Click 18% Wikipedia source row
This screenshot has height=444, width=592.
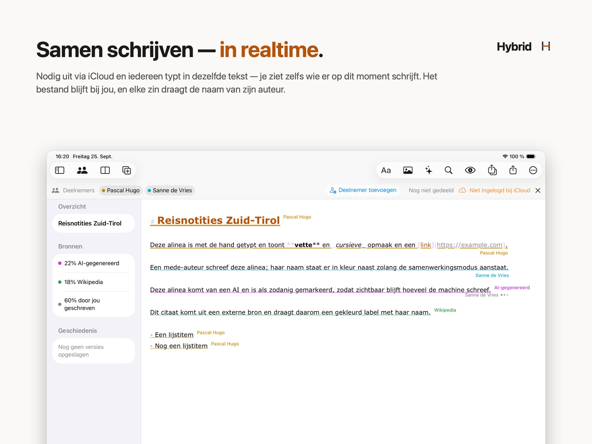point(94,282)
